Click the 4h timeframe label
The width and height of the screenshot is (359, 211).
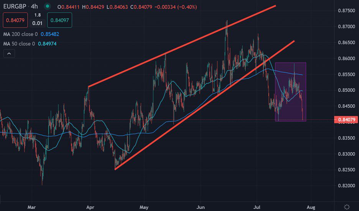coord(35,6)
